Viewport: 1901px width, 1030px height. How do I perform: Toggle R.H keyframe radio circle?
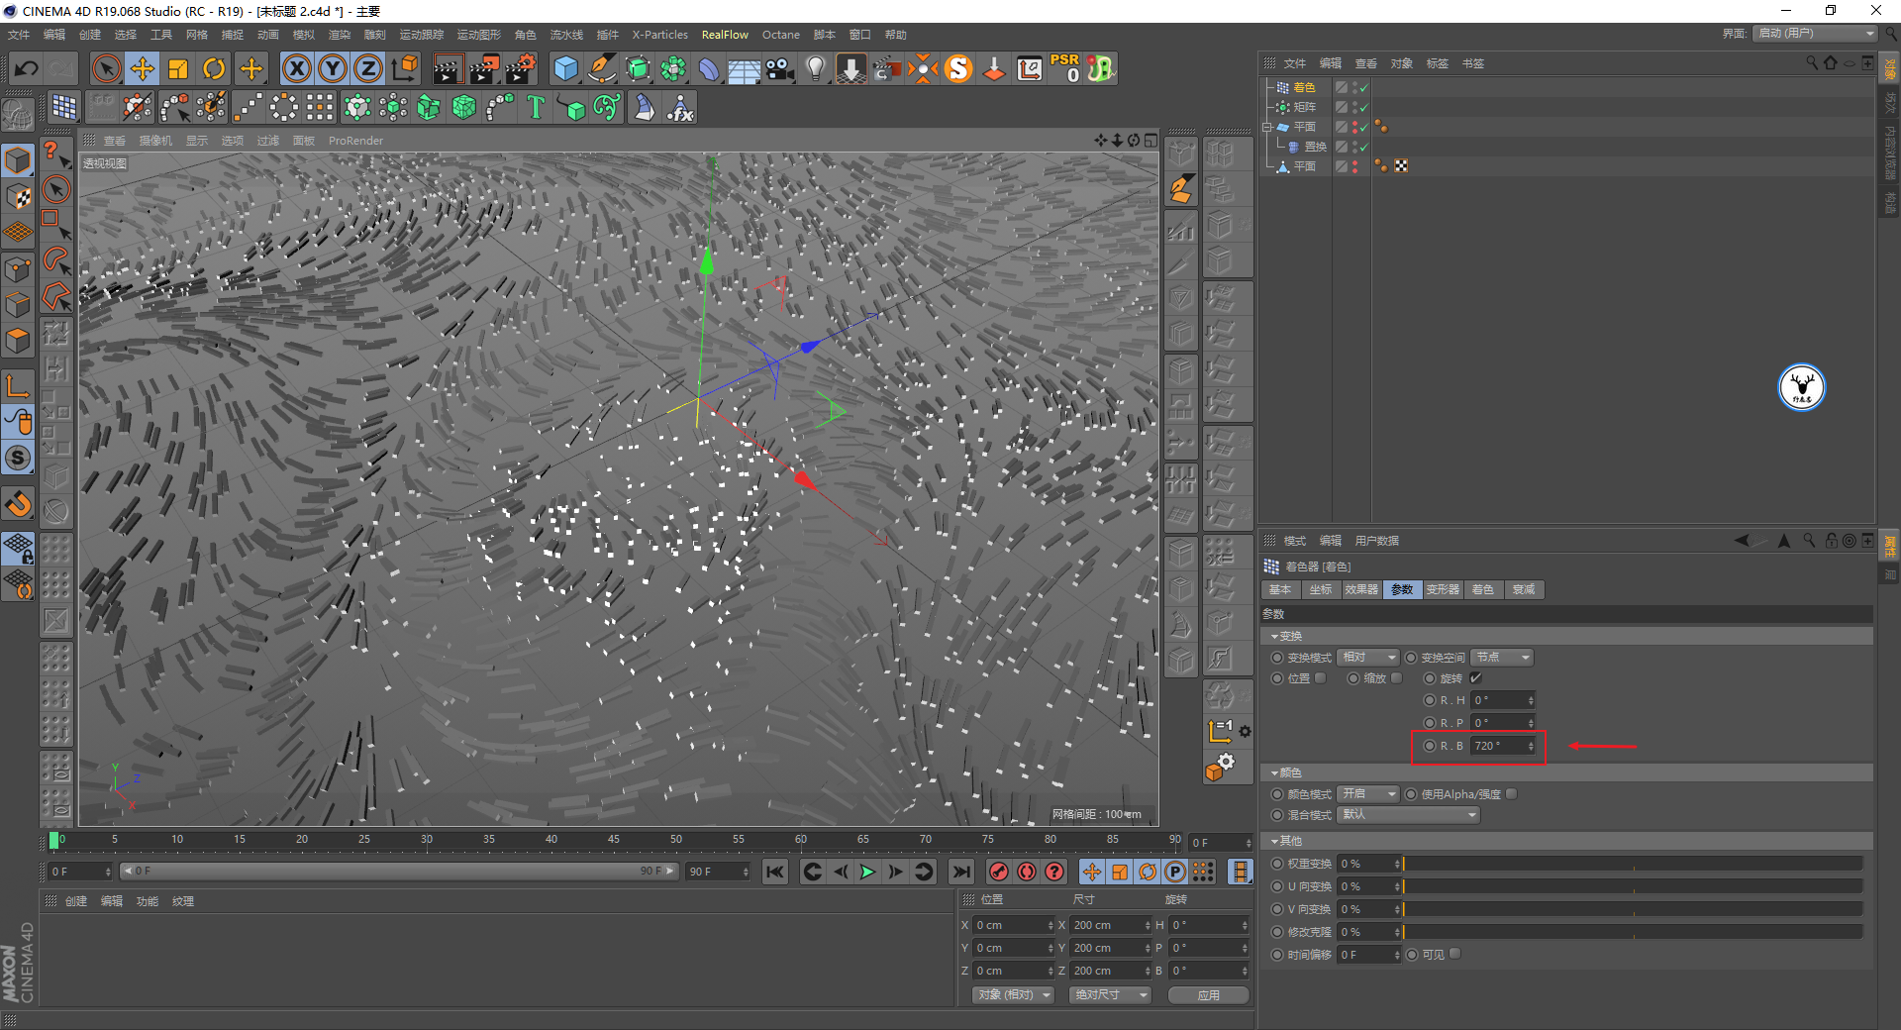coord(1430,700)
